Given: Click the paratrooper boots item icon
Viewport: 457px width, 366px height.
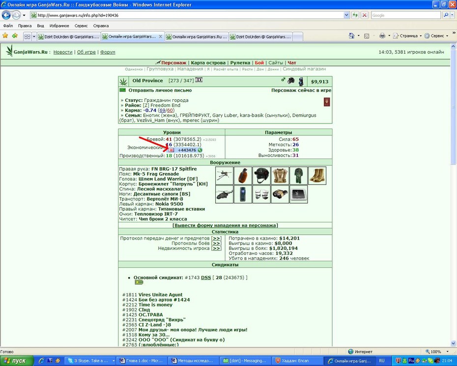Looking at the screenshot, I should click(x=317, y=176).
